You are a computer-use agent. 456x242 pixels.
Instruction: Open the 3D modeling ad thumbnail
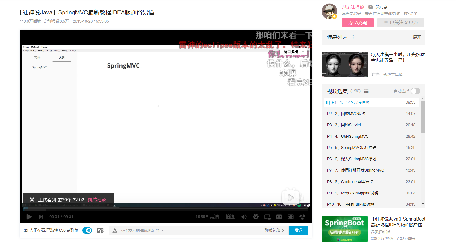coord(344,65)
